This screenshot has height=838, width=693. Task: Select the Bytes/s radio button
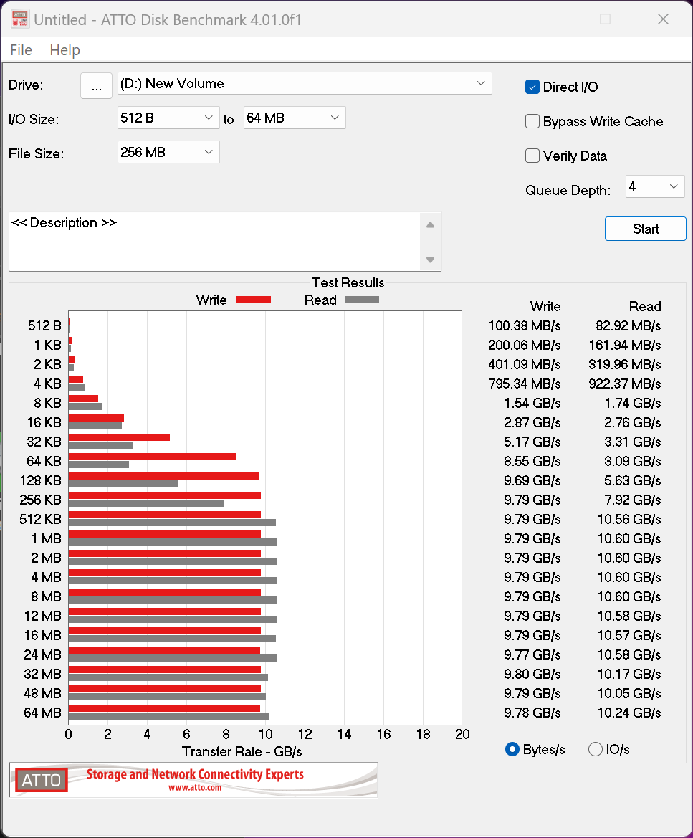[512, 749]
